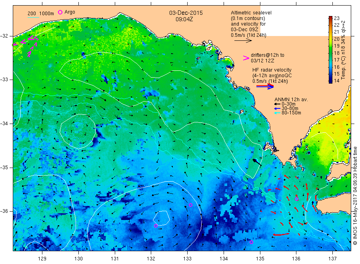Click the colorbar tick value 23
Image resolution: width=360 pixels, height=264 pixels.
(336, 18)
